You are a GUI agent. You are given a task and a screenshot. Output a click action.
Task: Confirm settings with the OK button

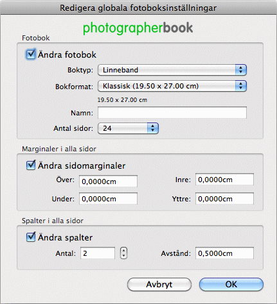click(231, 284)
